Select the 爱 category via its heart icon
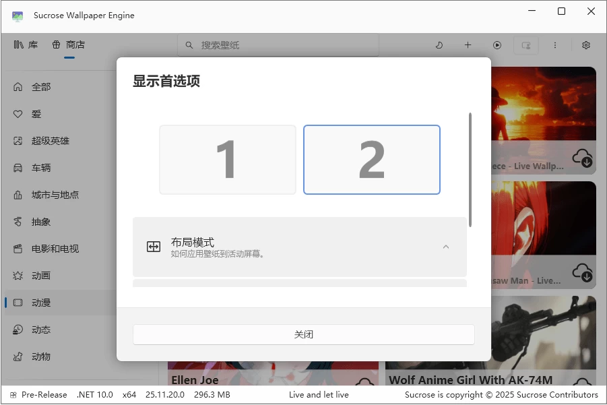 [17, 114]
